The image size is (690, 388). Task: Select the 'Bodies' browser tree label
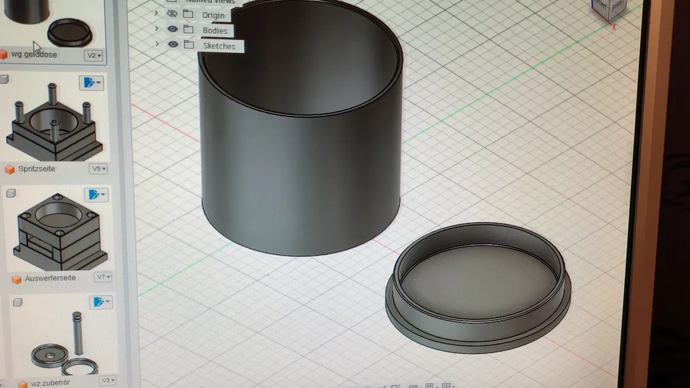point(215,31)
